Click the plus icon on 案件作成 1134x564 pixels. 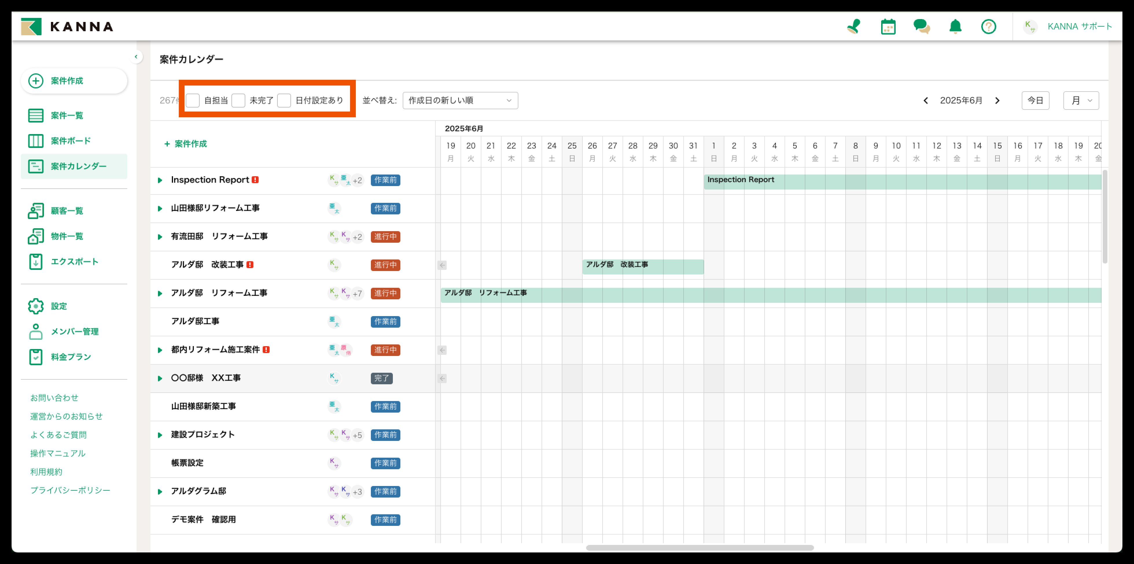[x=36, y=81]
